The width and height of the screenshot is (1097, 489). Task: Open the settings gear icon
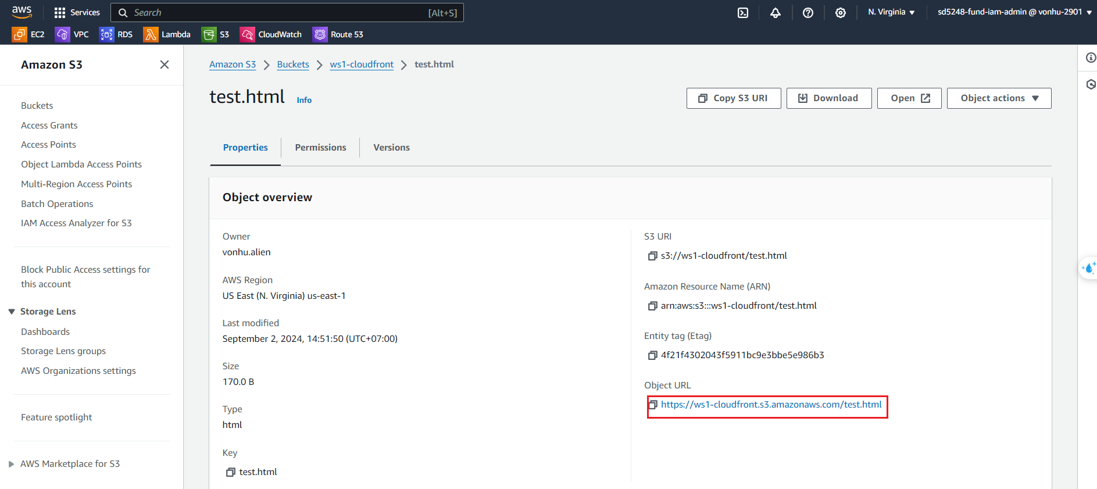840,13
